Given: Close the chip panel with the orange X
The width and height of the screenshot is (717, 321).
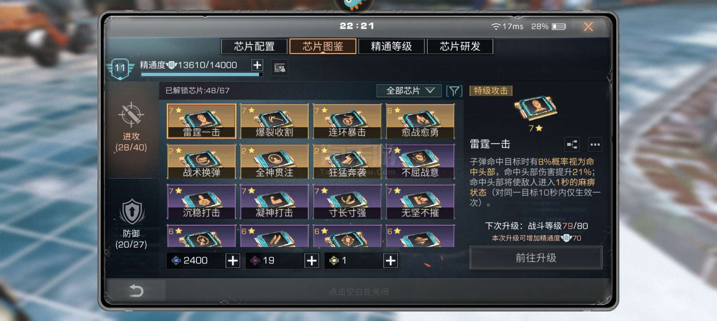Looking at the screenshot, I should pyautogui.click(x=588, y=26).
